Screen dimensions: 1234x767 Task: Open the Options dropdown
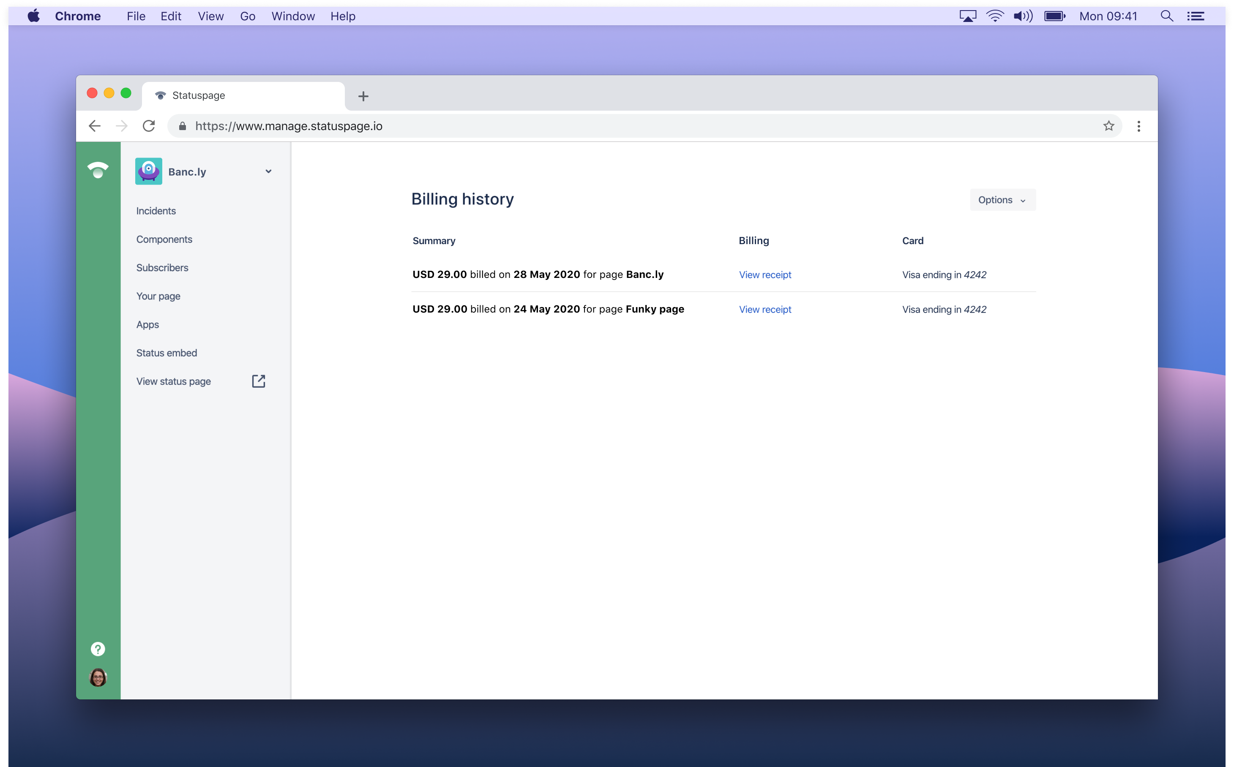click(x=1002, y=200)
